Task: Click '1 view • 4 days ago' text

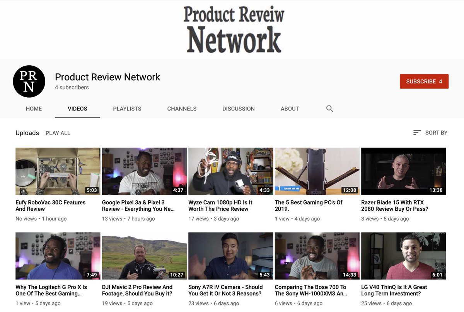Action: pyautogui.click(x=297, y=219)
